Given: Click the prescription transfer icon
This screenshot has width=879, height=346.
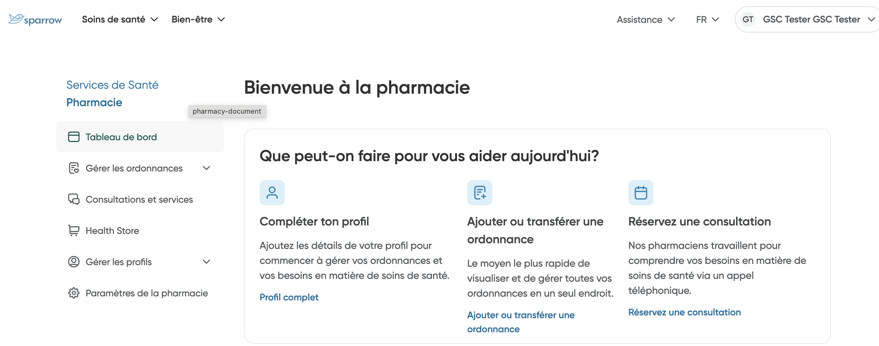Looking at the screenshot, I should coord(480,192).
